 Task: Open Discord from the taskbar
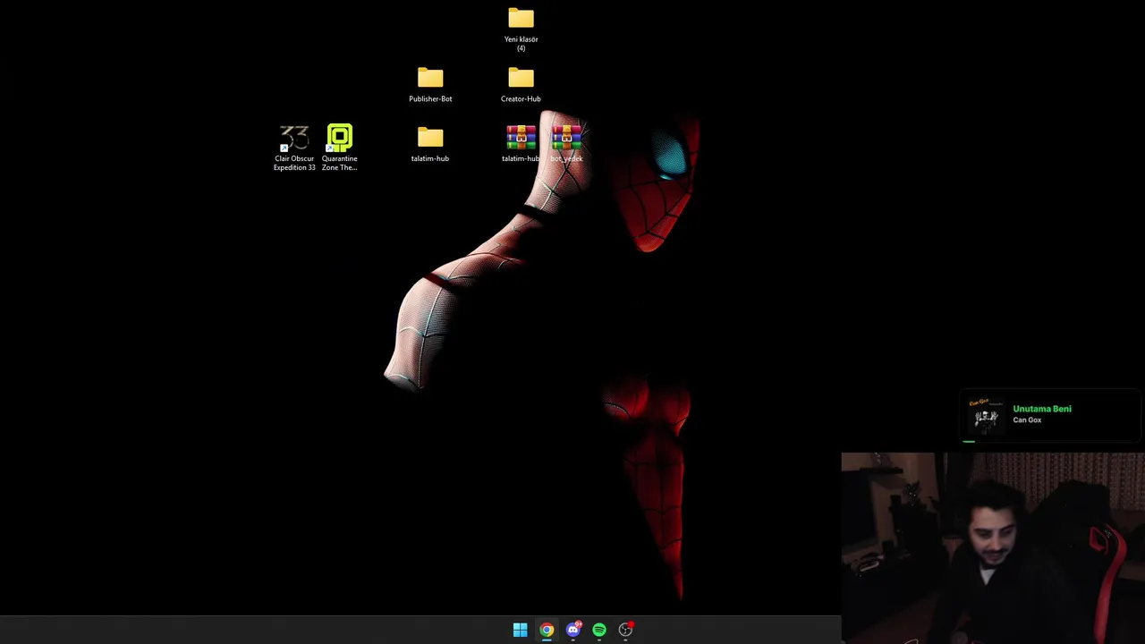(x=573, y=630)
